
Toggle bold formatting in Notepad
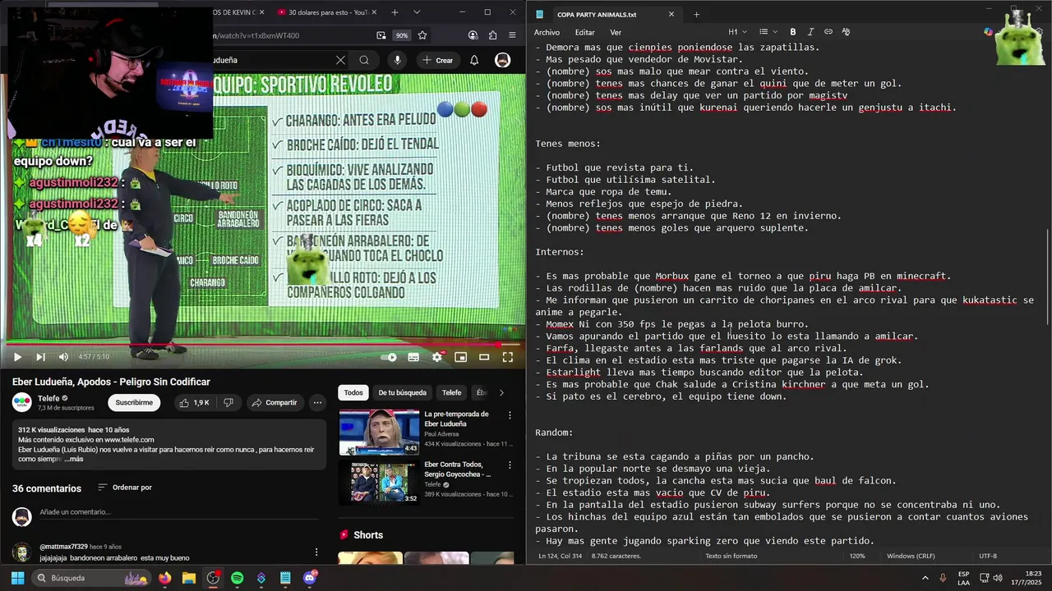(793, 32)
